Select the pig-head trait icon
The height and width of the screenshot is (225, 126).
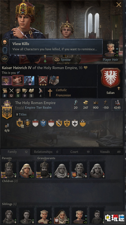pyautogui.click(x=18, y=81)
